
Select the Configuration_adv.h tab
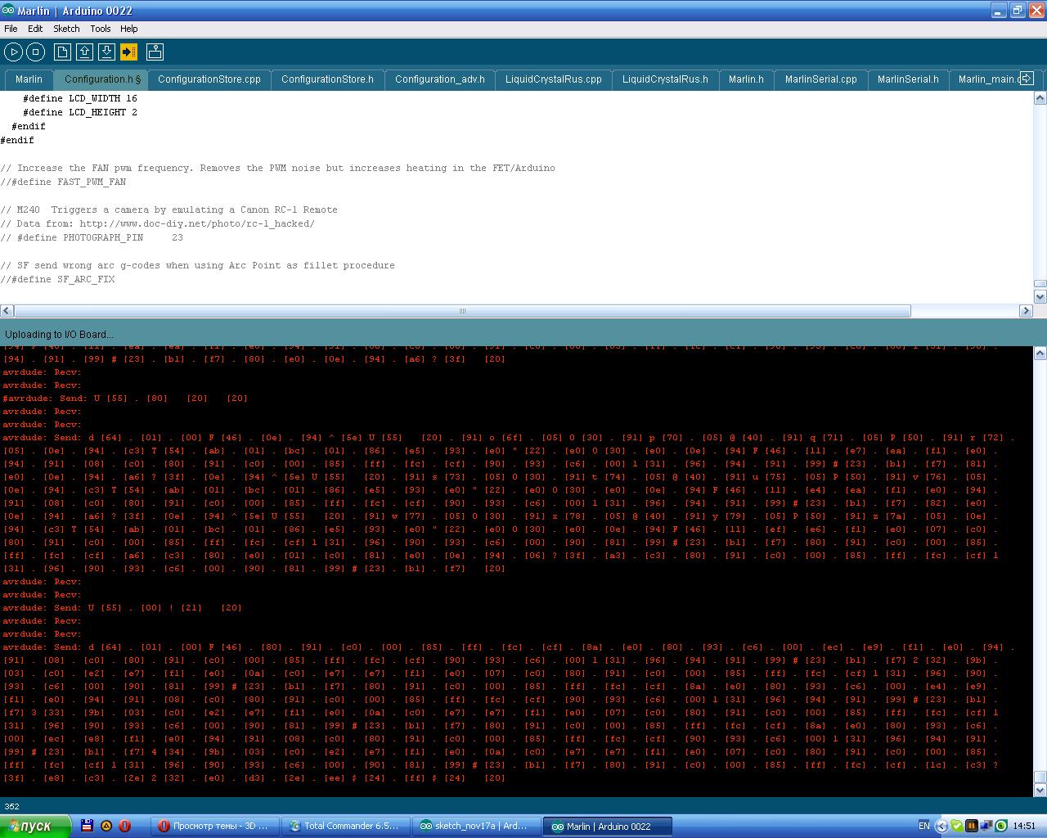(439, 79)
